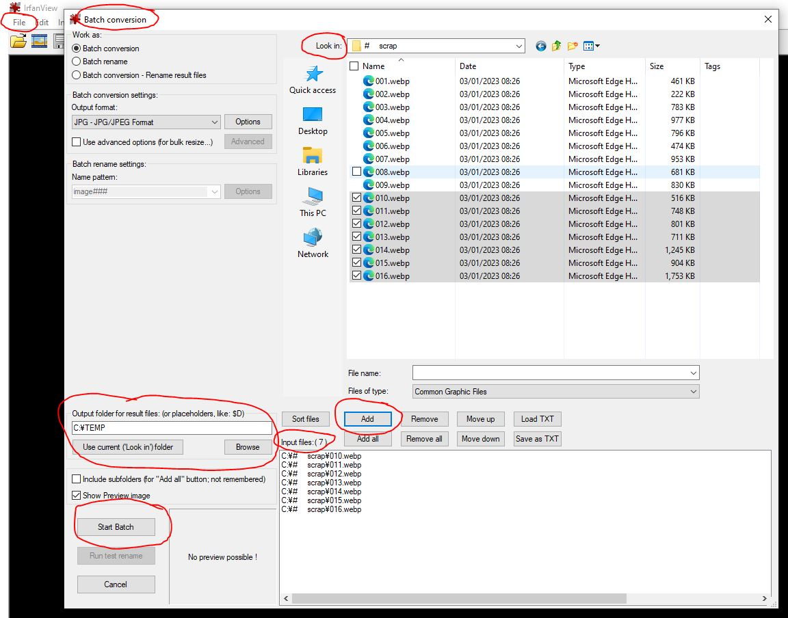Click the output folder path field
Screen dimensions: 788x618
pyautogui.click(x=172, y=428)
